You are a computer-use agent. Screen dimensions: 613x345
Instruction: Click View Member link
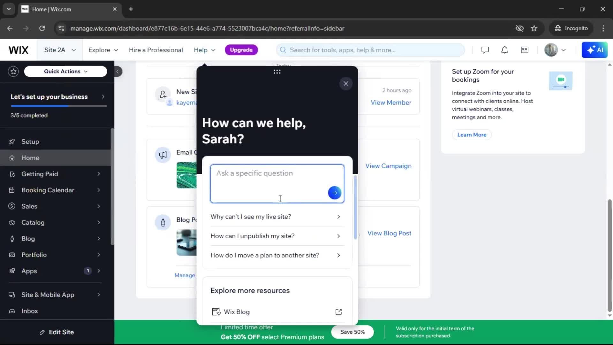[x=391, y=103]
